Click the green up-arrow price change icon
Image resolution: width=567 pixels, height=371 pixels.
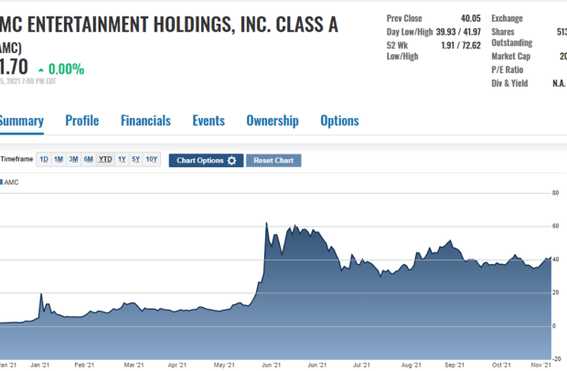pos(41,69)
